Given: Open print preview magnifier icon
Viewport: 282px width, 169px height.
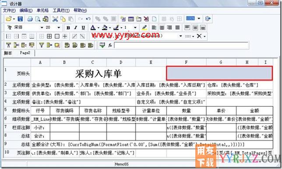Looking at the screenshot, I should point(38,19).
